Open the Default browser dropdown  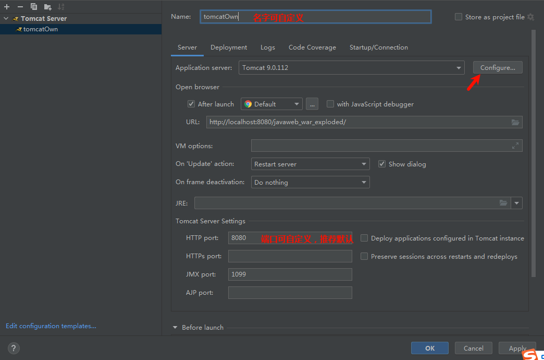tap(271, 104)
